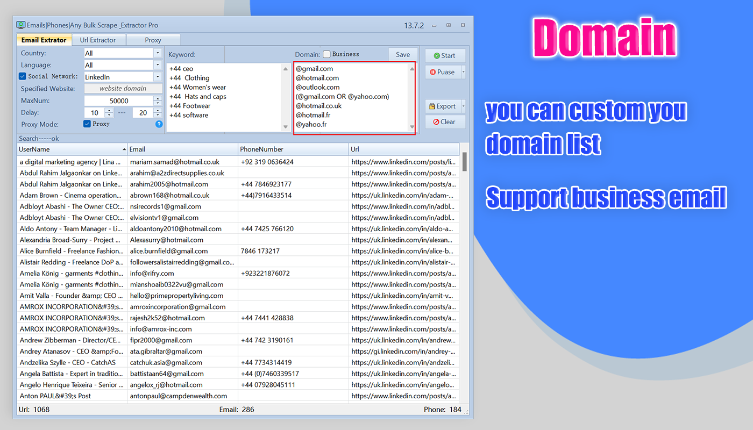Screen dimensions: 753x430
Task: Click phone number '7846 173217'
Action: pos(260,251)
